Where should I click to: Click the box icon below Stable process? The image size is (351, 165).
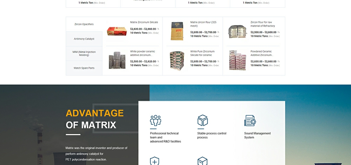(x=203, y=161)
